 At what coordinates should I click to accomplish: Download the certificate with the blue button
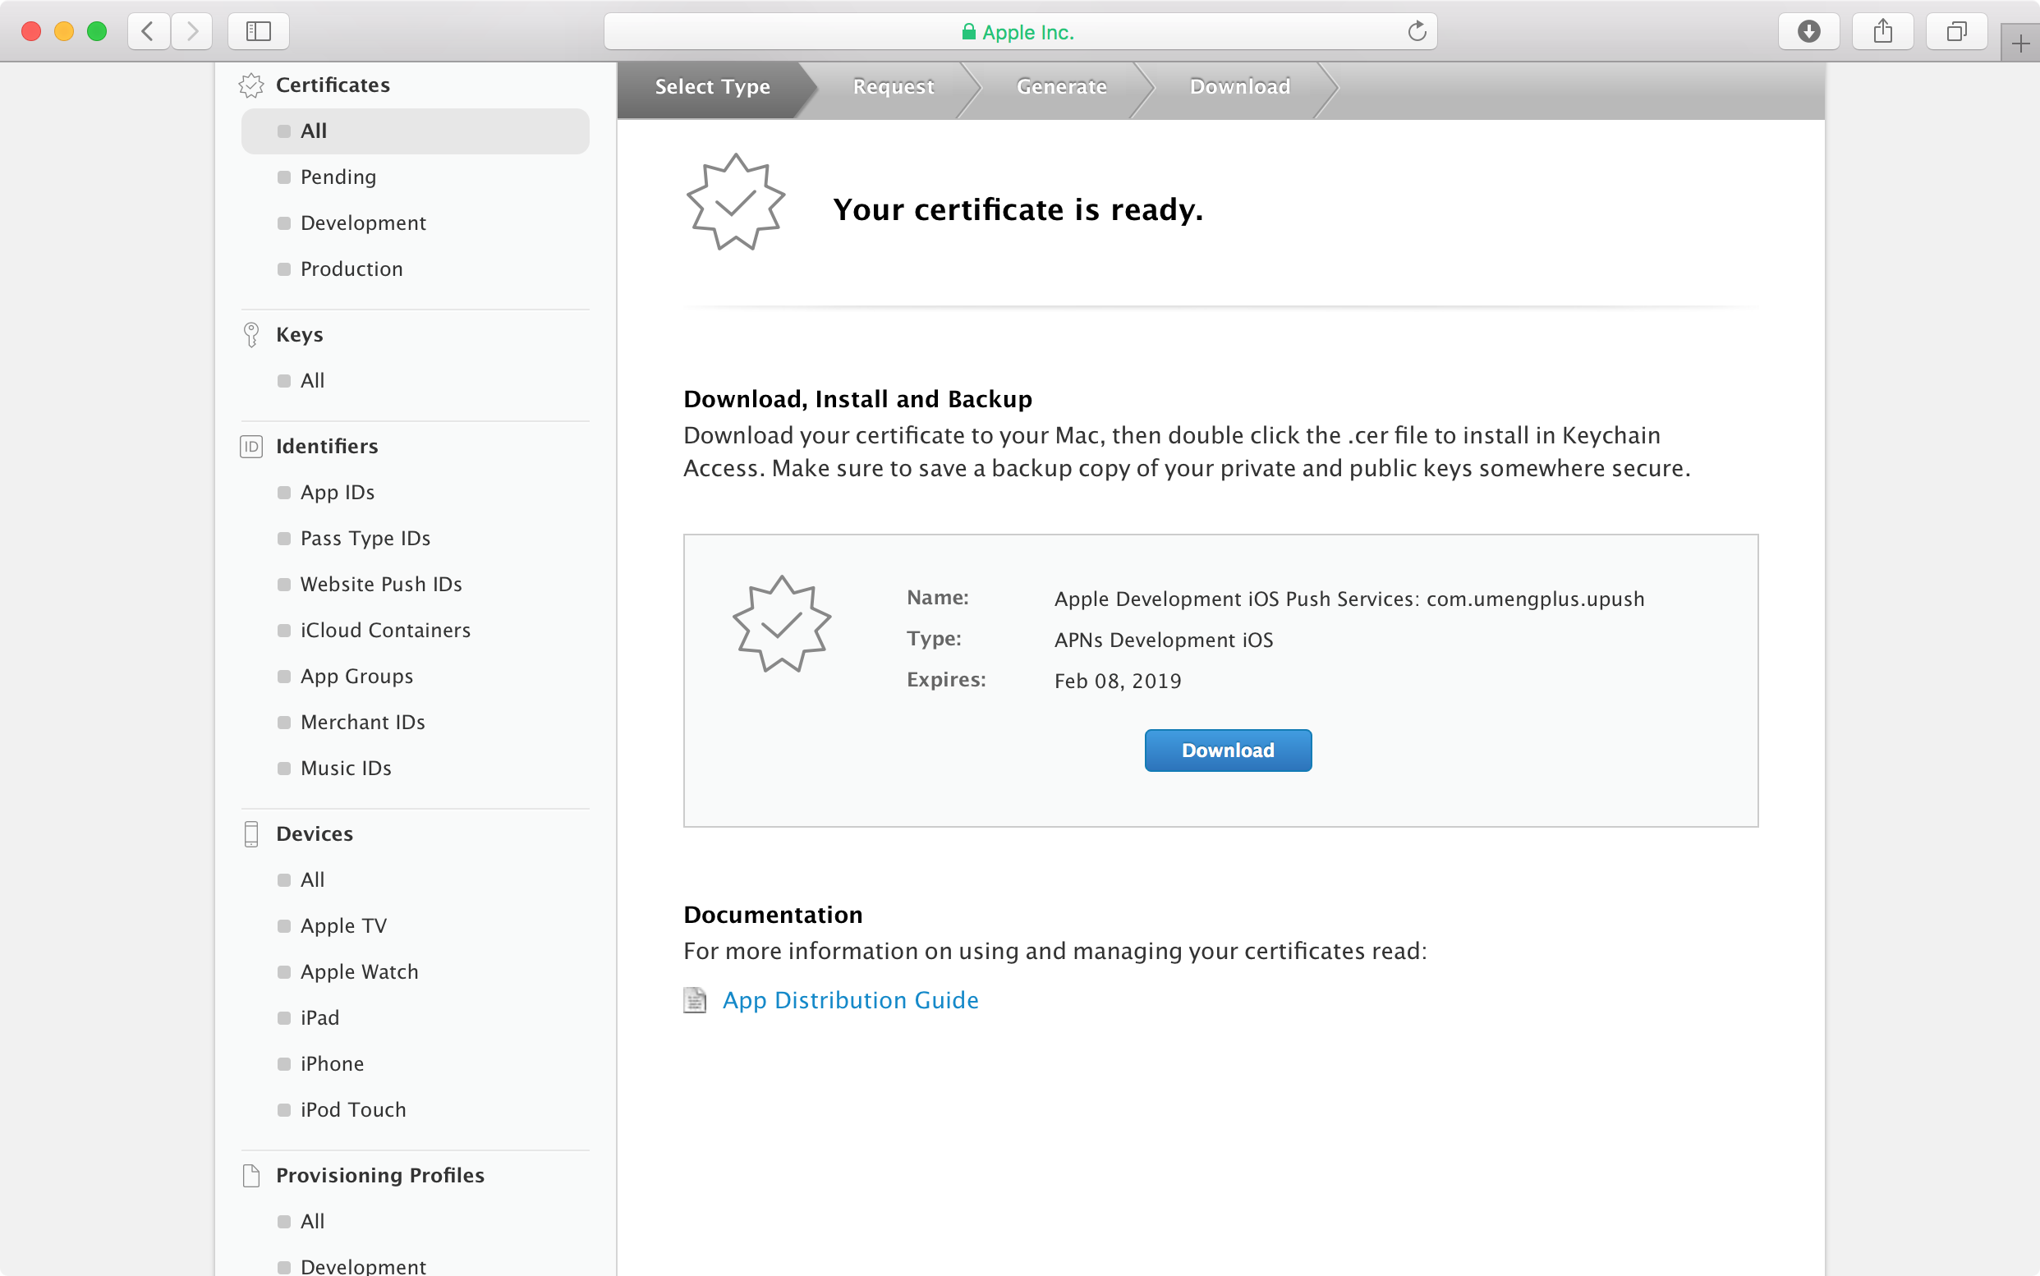point(1228,750)
